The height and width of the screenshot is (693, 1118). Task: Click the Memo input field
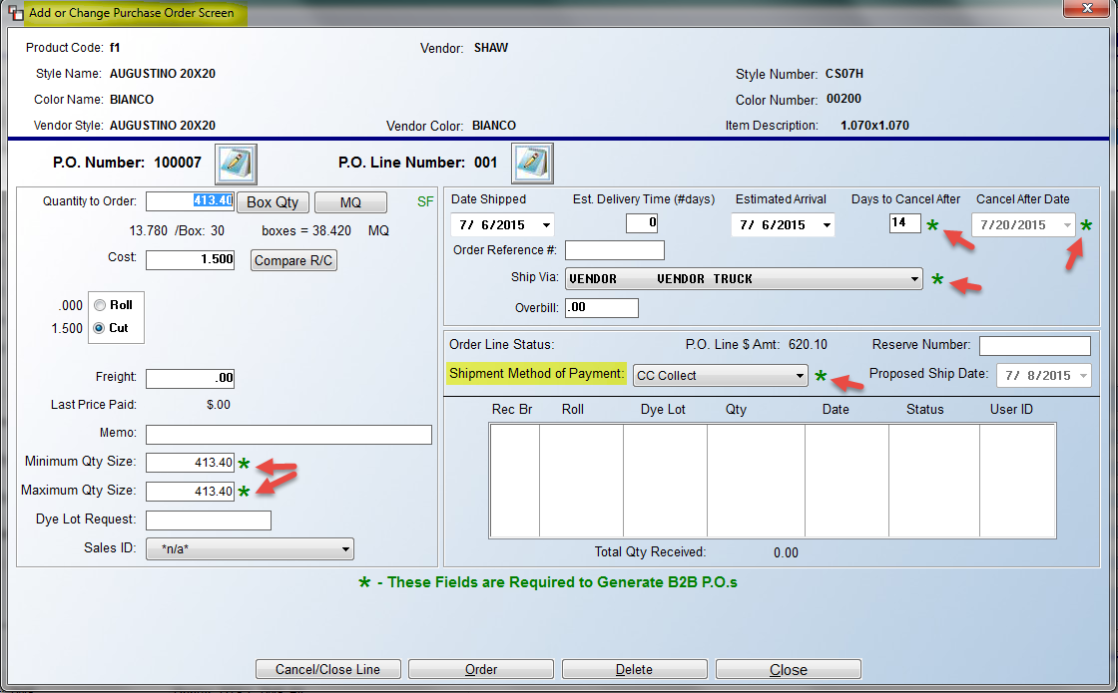288,435
